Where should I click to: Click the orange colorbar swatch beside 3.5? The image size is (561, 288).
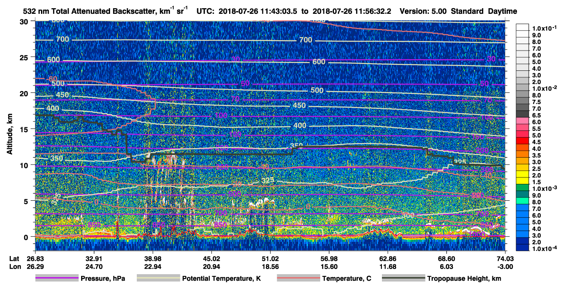coord(523,155)
